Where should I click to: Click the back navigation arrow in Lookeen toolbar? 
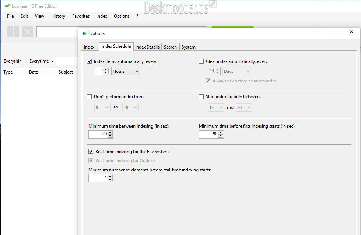point(10,32)
